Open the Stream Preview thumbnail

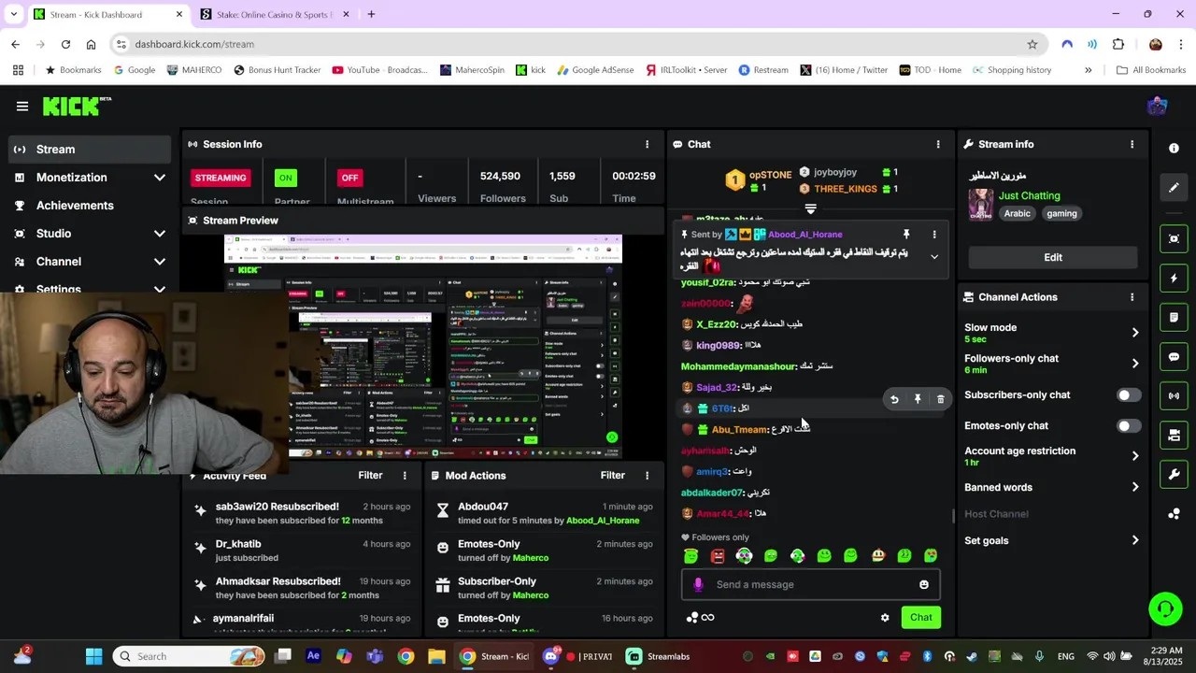(423, 347)
